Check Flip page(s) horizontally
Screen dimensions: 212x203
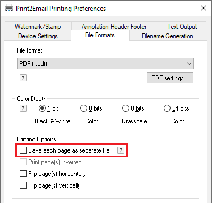(23, 174)
